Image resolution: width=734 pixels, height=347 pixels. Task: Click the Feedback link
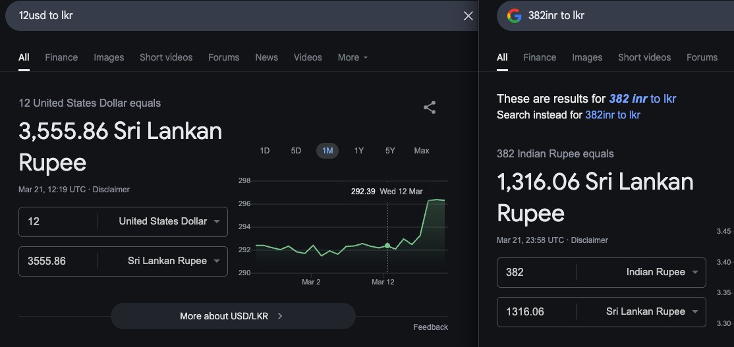point(431,327)
